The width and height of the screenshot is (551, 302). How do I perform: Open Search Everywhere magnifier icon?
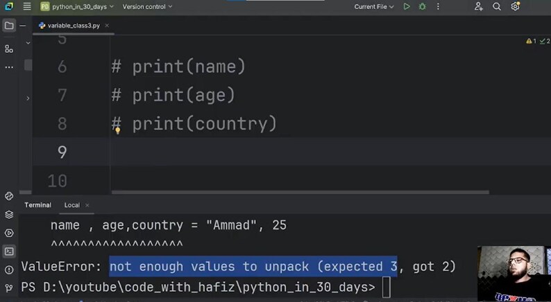coord(497,6)
